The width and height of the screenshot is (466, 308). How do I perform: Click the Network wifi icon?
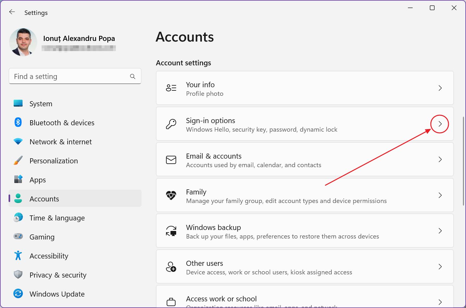coord(18,141)
